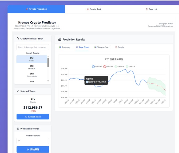
Task: Focus the token symbol search field
Action: (x=33, y=47)
